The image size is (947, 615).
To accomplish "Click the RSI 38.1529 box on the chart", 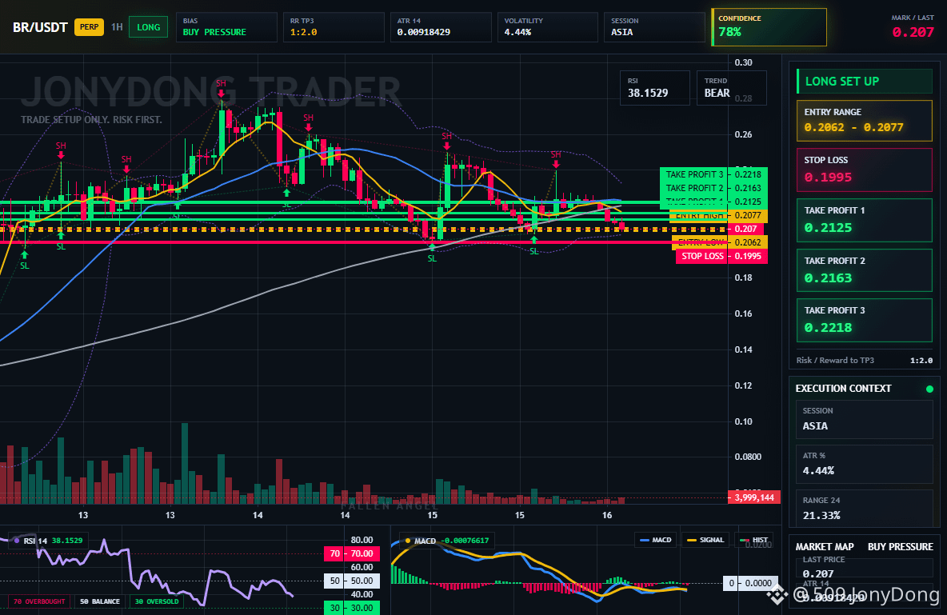I will click(x=655, y=88).
